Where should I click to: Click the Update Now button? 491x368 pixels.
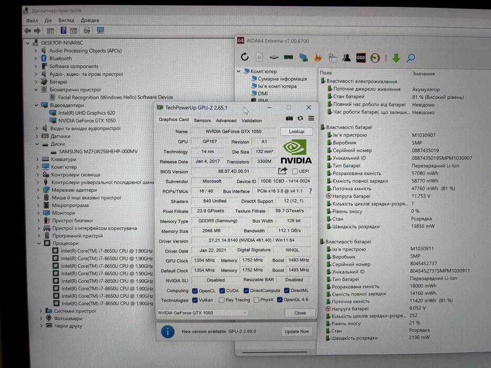[296, 331]
